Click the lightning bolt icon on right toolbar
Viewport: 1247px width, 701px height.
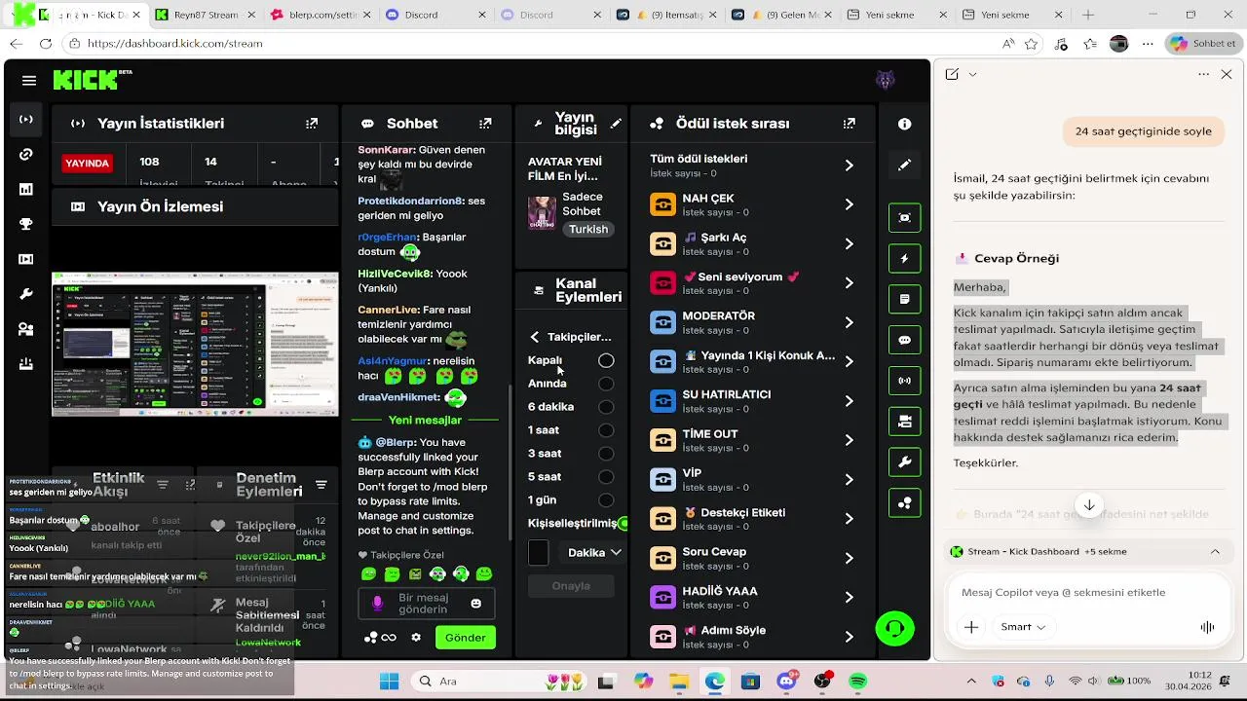pyautogui.click(x=905, y=259)
